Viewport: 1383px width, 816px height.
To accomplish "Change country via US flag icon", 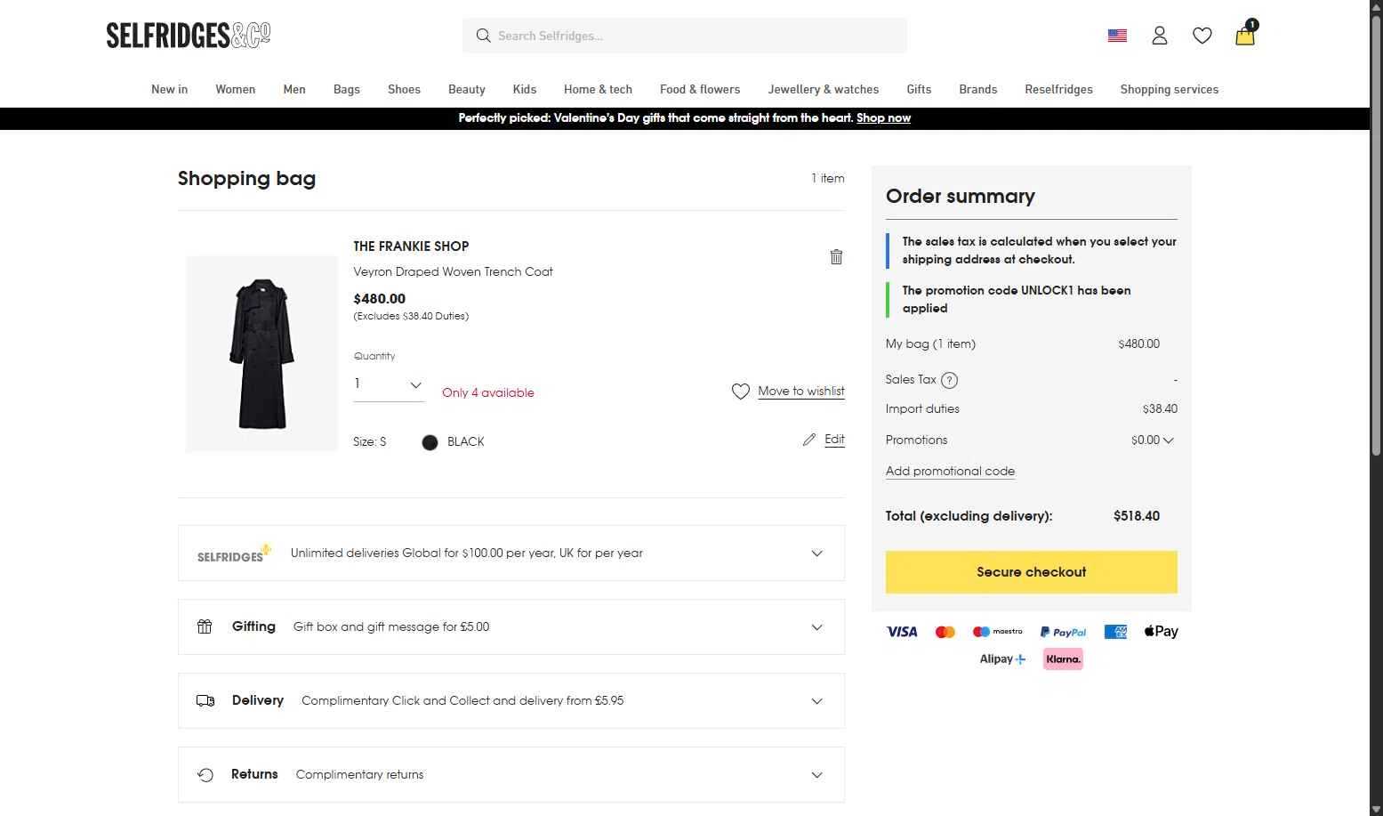I will (x=1117, y=36).
